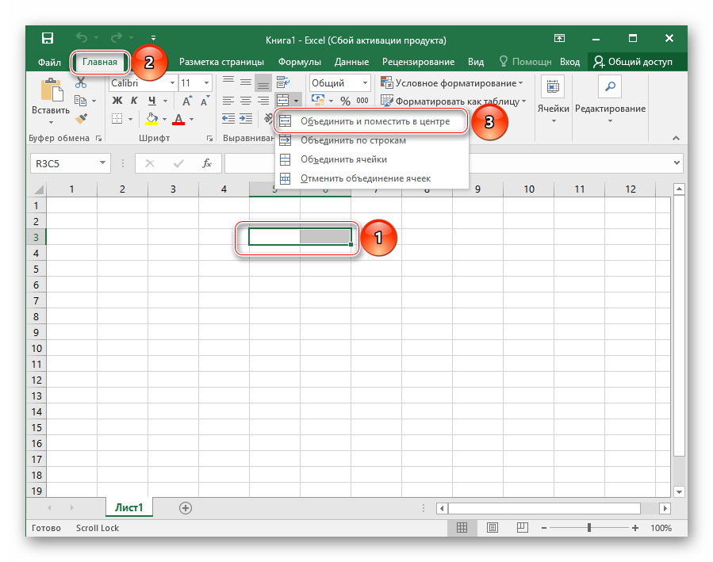
Task: Toggle italic (К) formatting
Action: (x=134, y=101)
